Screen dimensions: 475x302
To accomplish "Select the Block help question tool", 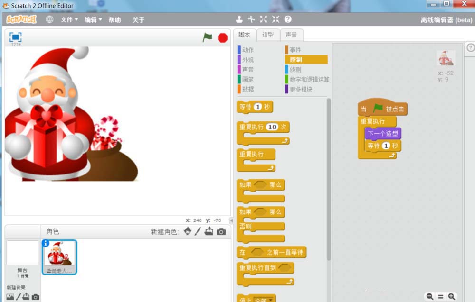I will tap(288, 19).
